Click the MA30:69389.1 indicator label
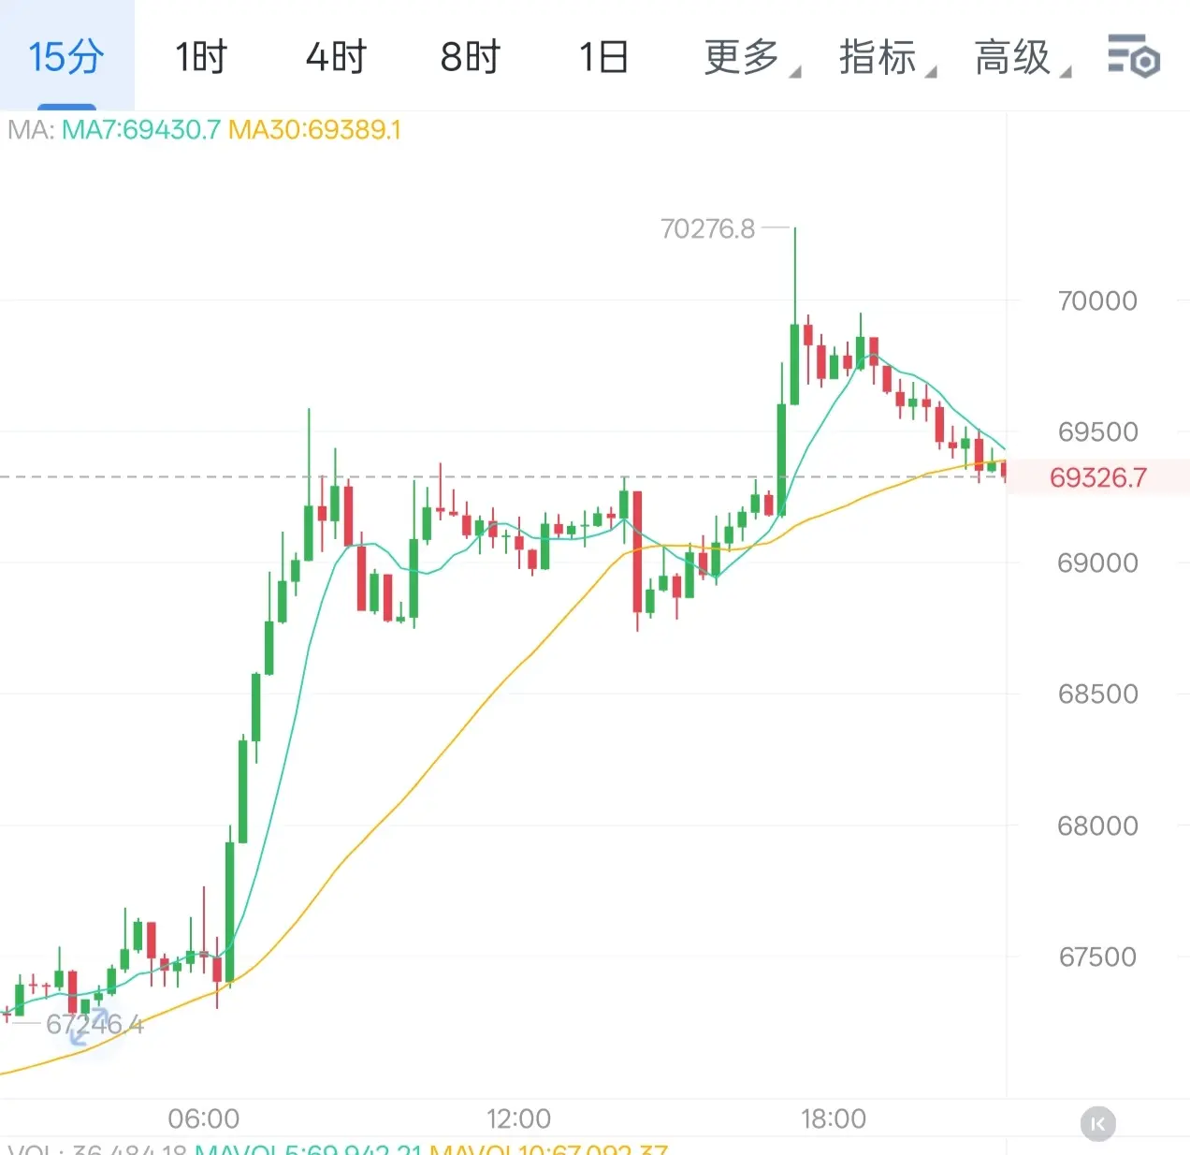 point(314,129)
